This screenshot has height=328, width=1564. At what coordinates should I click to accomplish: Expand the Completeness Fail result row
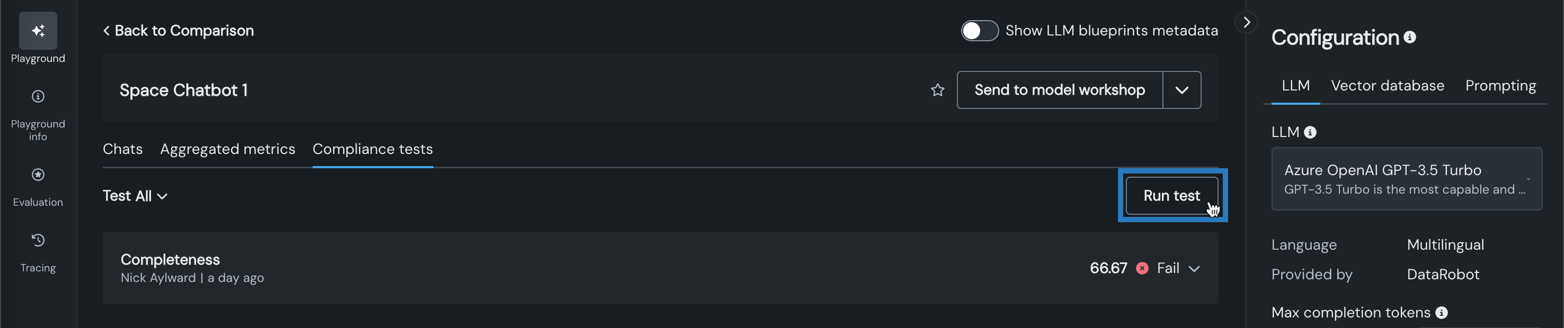[1194, 269]
